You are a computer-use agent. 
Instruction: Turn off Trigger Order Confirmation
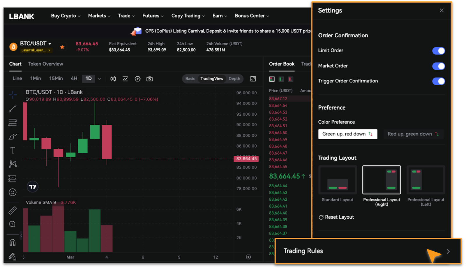click(x=438, y=81)
